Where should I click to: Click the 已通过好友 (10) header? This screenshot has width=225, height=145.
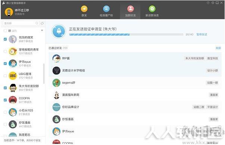pos(58,48)
